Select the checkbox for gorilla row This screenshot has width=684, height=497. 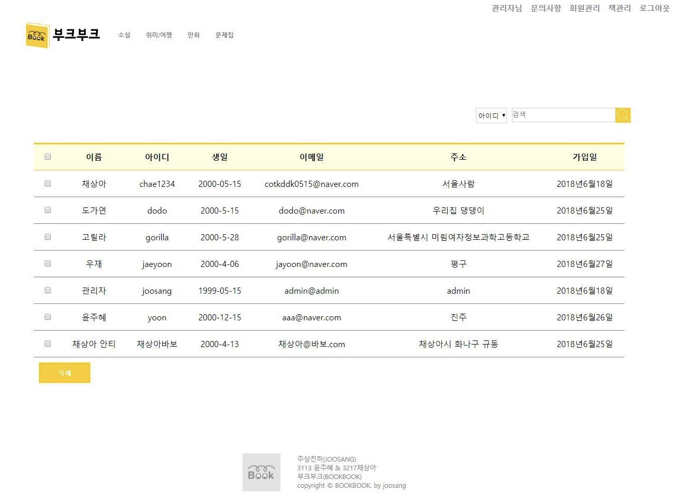(48, 237)
